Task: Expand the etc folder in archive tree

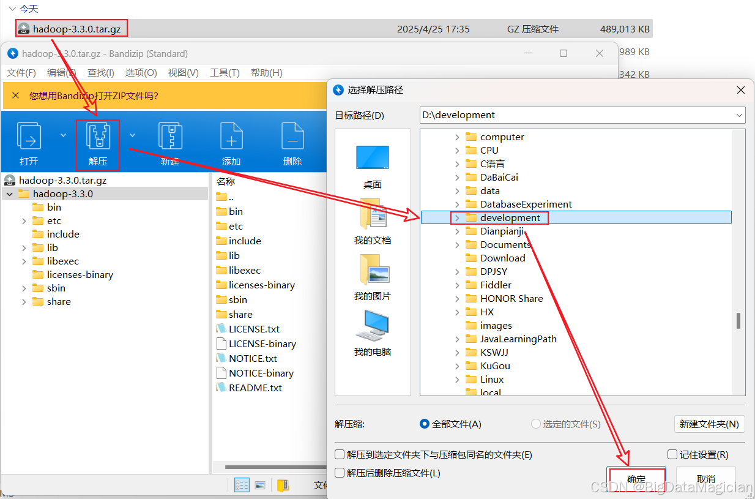Action: [24, 221]
